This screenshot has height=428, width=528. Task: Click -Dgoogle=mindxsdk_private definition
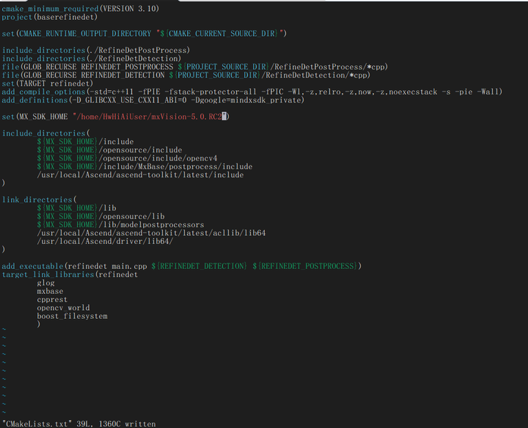(x=246, y=100)
